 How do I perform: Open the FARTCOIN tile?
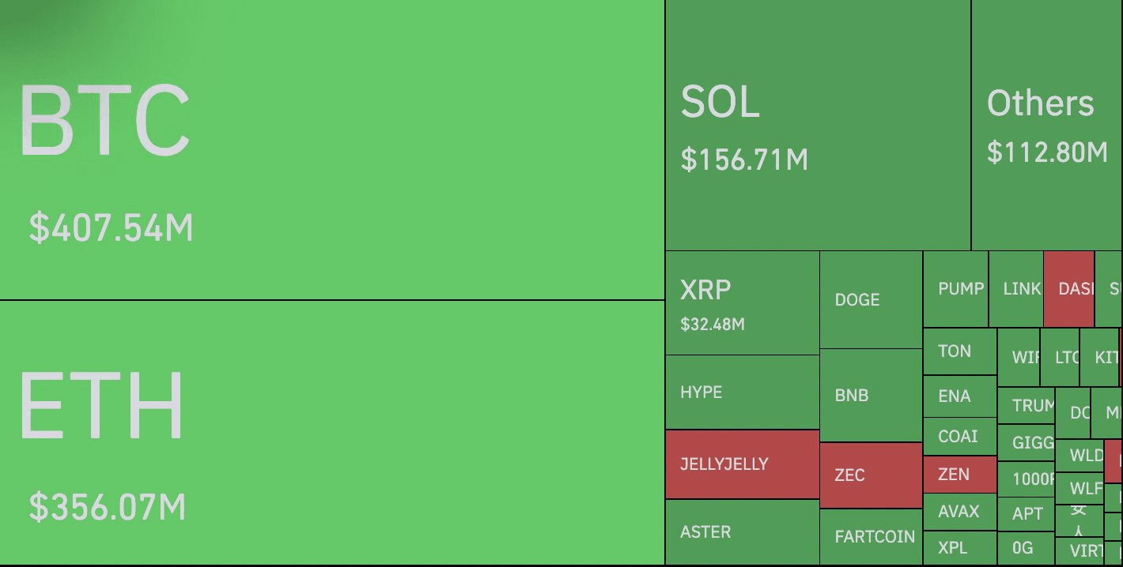[x=871, y=537]
